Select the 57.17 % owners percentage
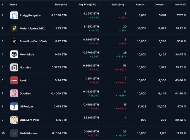Image resolution: width=190 pixels, height=140 pixels. 181,15
